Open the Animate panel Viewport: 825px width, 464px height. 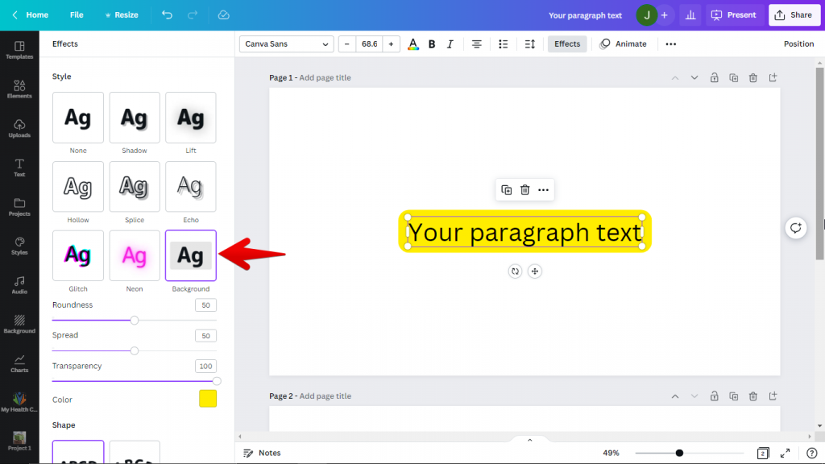[623, 43]
